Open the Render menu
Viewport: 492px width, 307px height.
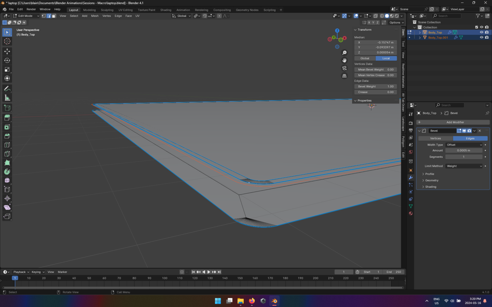point(31,9)
